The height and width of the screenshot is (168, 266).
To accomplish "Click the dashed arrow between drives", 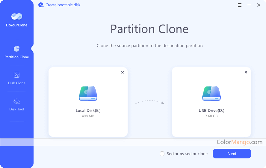I will tap(150, 102).
